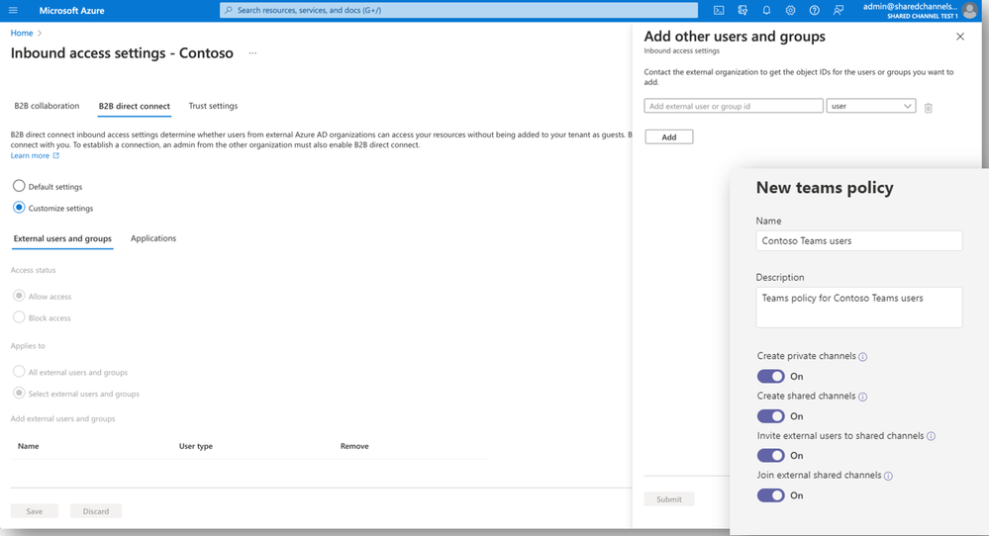Open the ellipsis next to page title
989x536 pixels.
[252, 53]
